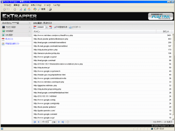
Task: Select the www.google.com/notebook/write row
Action: pos(102,78)
